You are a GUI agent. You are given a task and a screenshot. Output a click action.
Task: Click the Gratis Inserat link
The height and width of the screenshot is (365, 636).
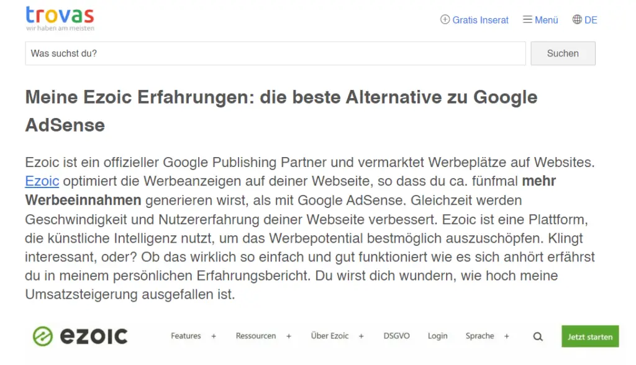[x=480, y=20]
